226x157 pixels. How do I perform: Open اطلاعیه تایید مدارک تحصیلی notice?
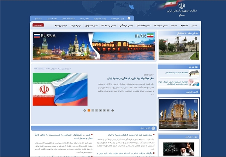pos(177,72)
